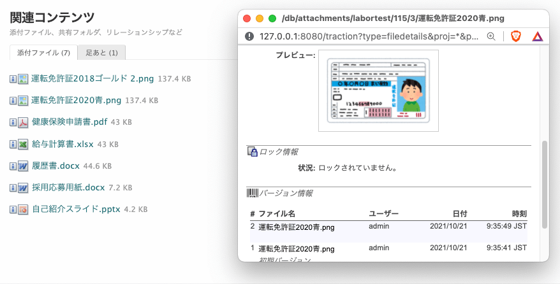Viewport: 560px width, 284px height.
Task: Click info icon beside 採用応募用紙.docx
Action: (x=13, y=188)
